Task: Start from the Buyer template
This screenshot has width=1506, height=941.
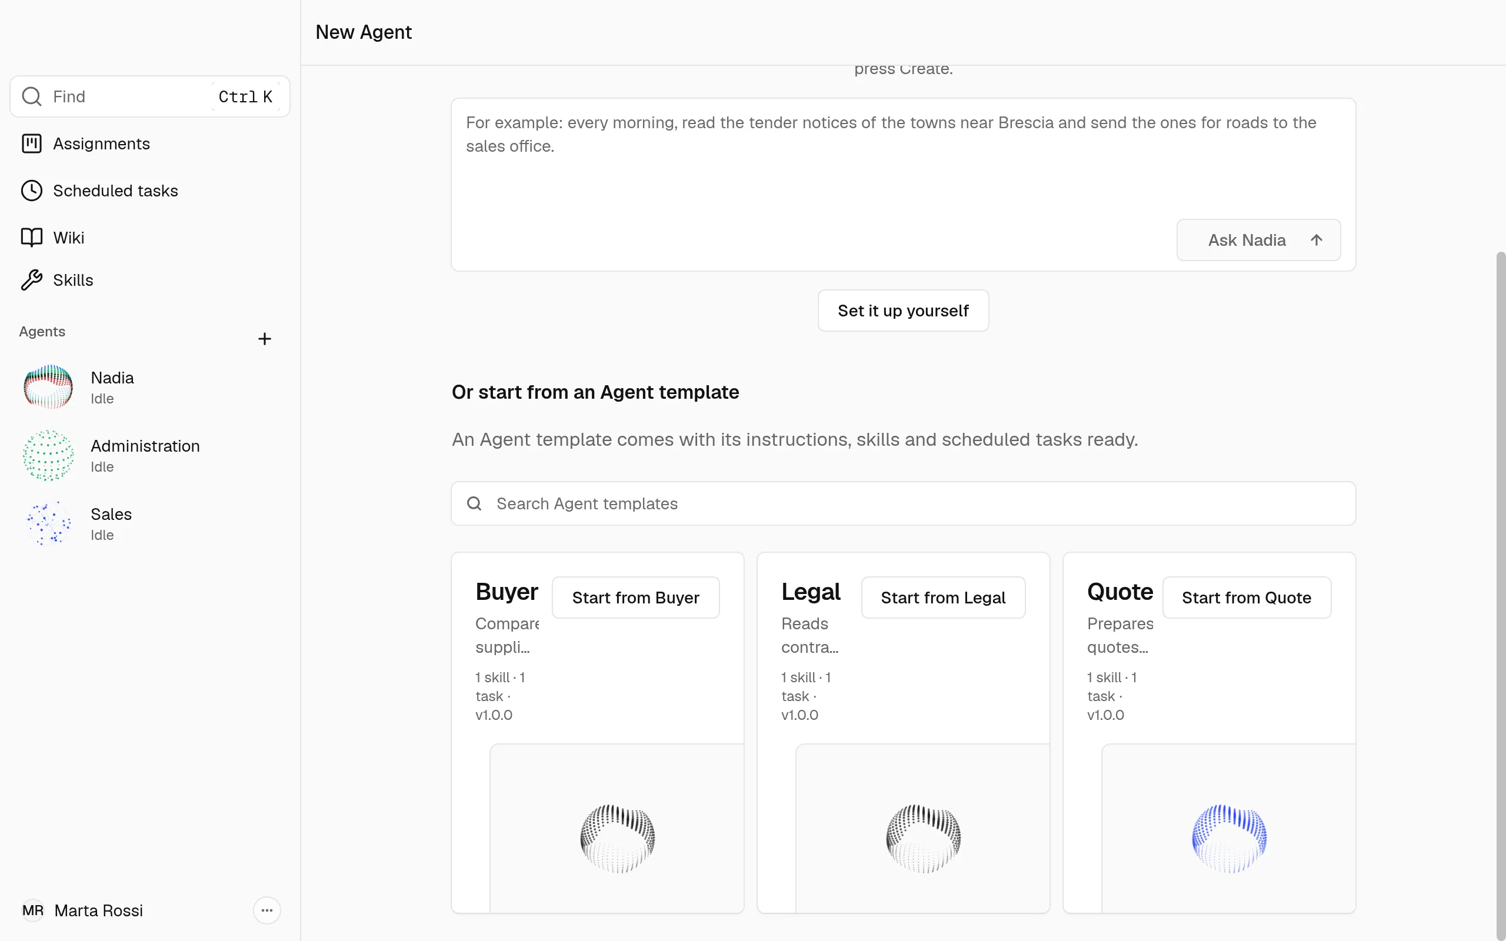Action: [x=635, y=598]
